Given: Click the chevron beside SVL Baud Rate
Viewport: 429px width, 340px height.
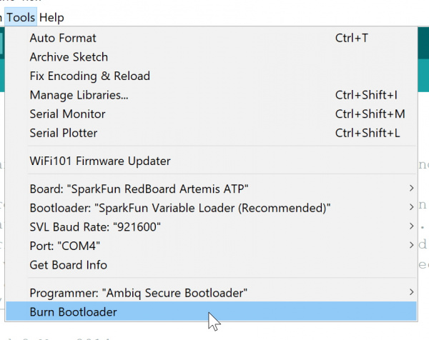Looking at the screenshot, I should click(411, 226).
